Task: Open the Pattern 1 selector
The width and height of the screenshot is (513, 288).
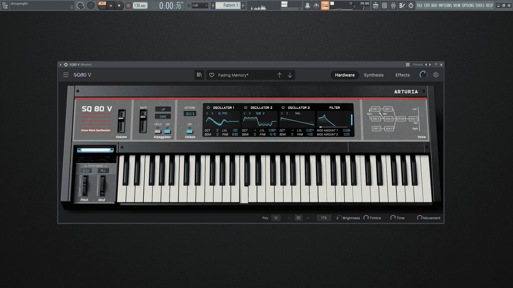Action: tap(228, 5)
